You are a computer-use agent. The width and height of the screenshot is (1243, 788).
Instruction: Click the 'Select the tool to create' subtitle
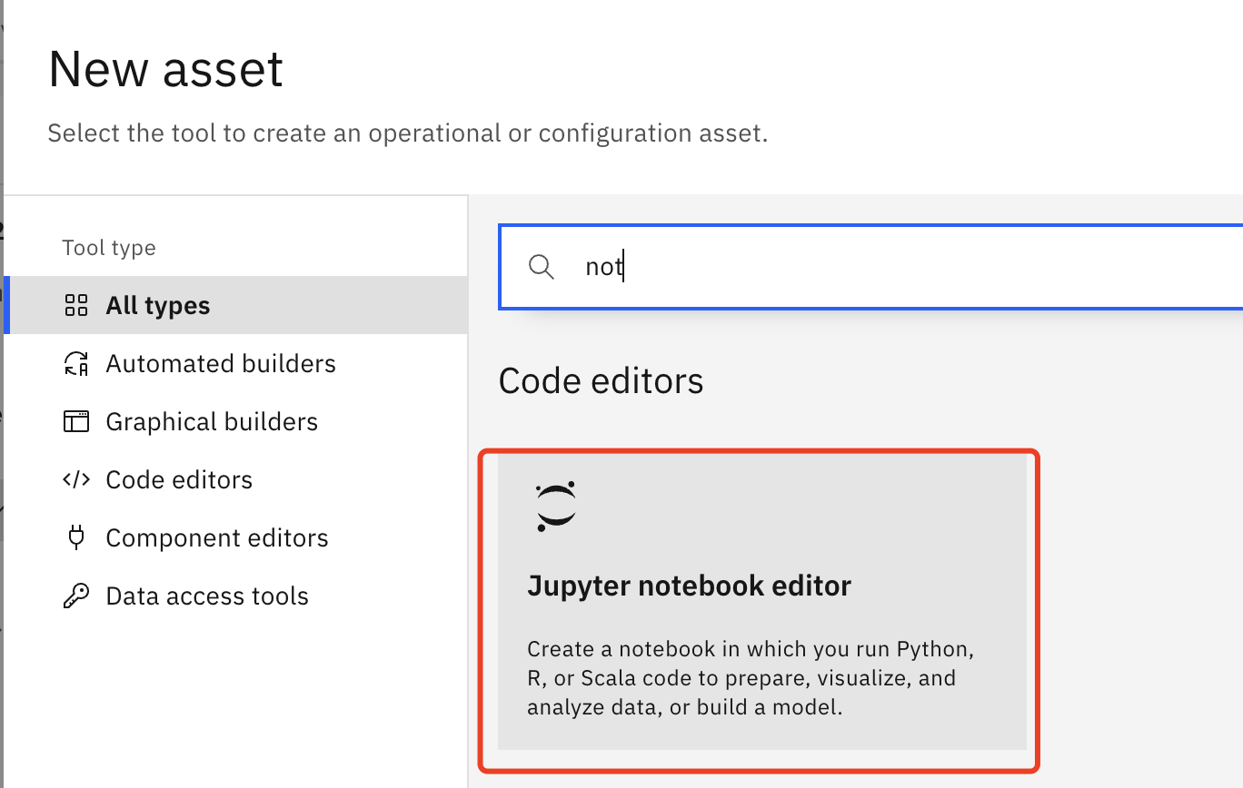point(408,133)
